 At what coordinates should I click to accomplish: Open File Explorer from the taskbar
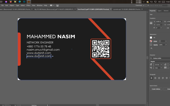(15, 2)
